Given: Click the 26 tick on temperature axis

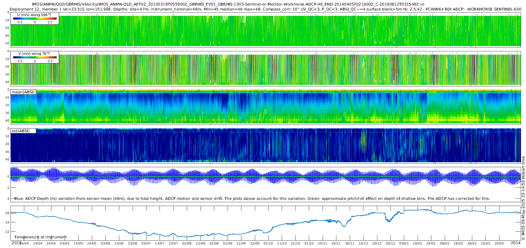Looking at the screenshot, I should pos(7,213).
